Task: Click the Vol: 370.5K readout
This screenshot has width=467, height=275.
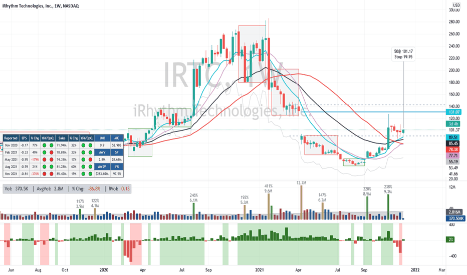Action: click(17, 189)
